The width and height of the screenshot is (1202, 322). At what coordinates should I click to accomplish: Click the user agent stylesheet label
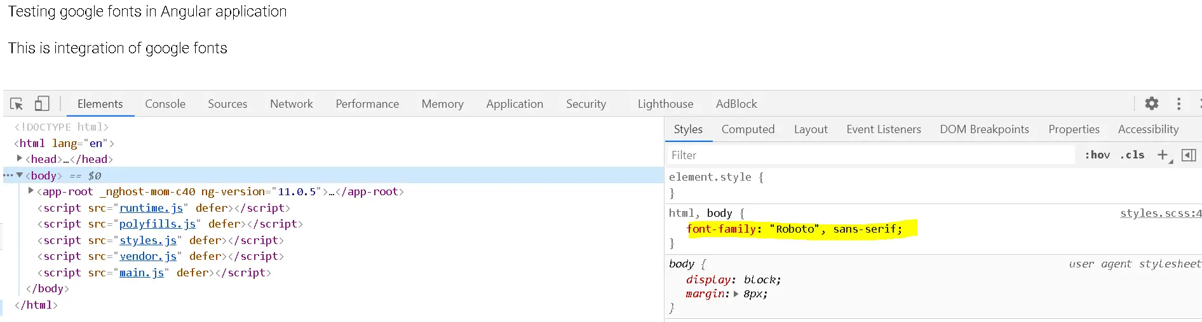(x=1135, y=264)
